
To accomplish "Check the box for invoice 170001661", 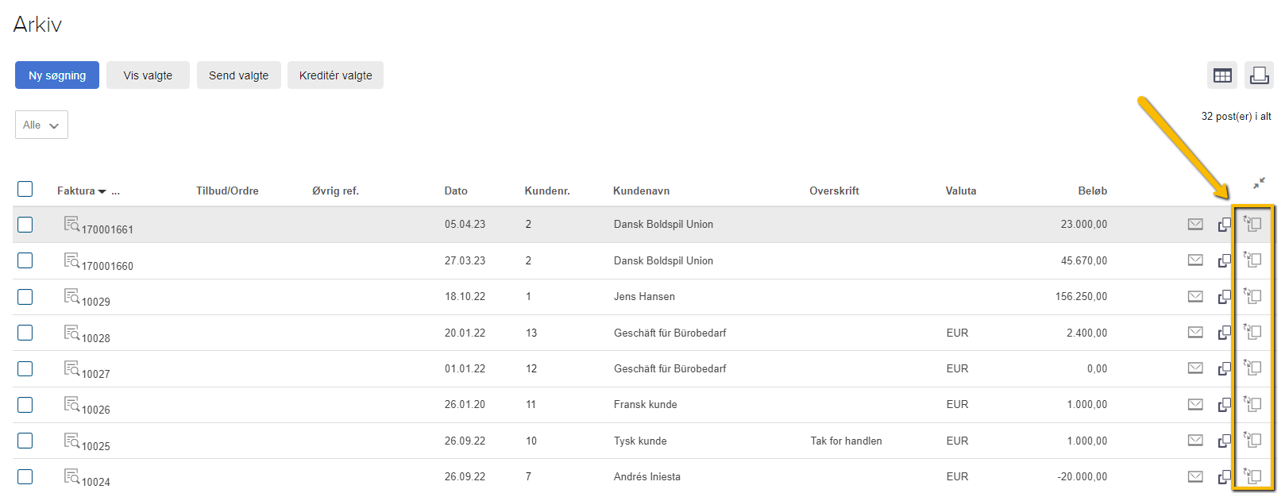I will [25, 225].
